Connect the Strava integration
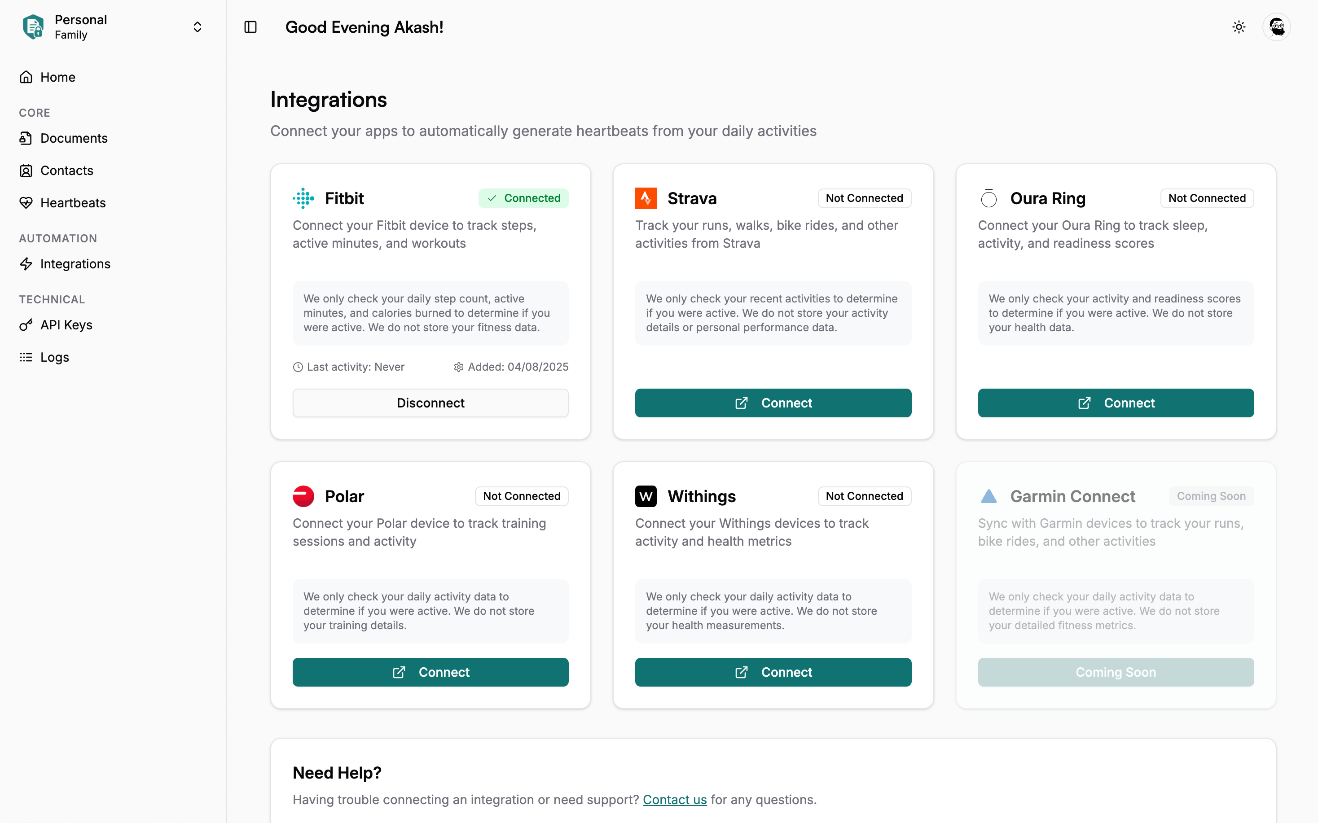Image resolution: width=1318 pixels, height=823 pixels. click(x=773, y=403)
